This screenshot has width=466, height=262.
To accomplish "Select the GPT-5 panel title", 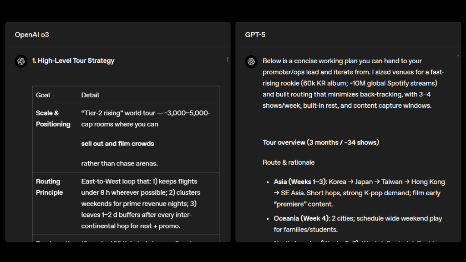I will [x=255, y=35].
